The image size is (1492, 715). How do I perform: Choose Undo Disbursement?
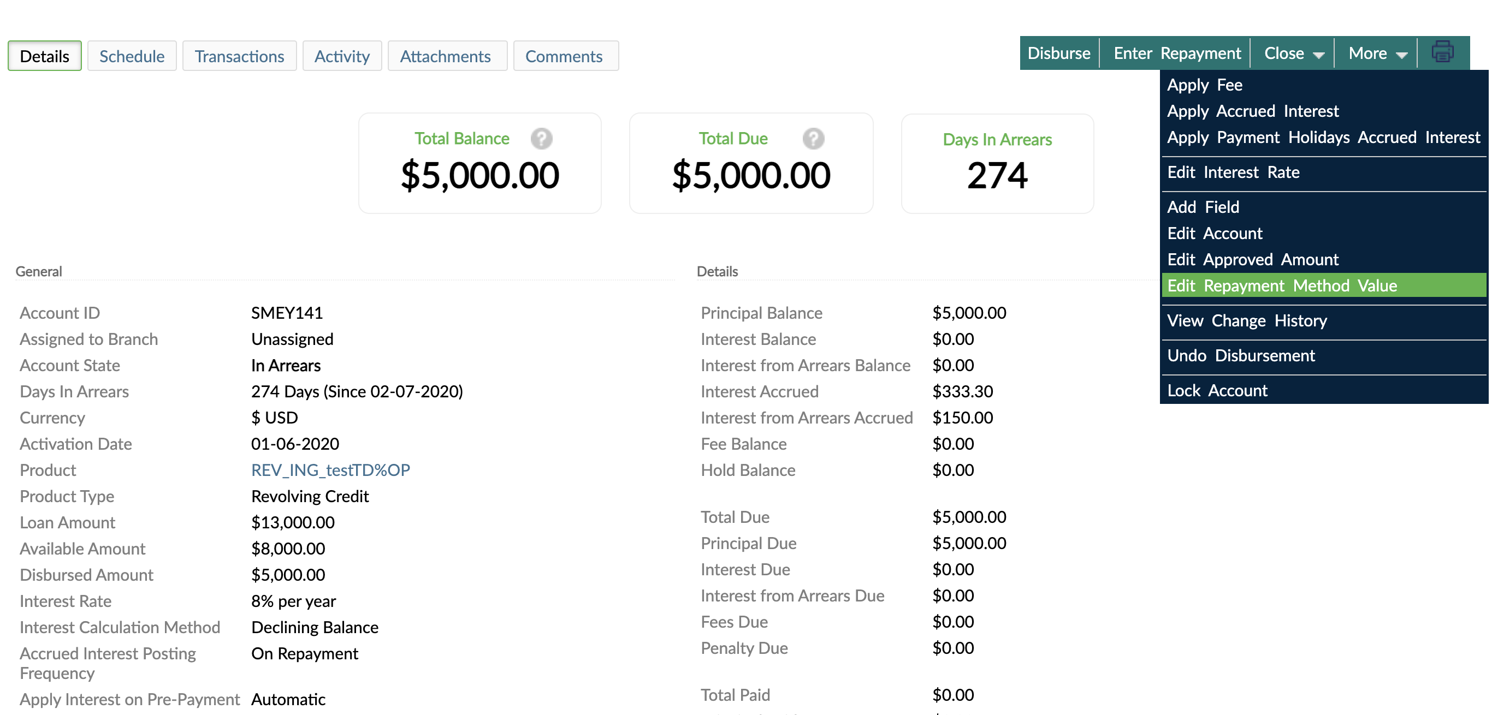coord(1241,355)
